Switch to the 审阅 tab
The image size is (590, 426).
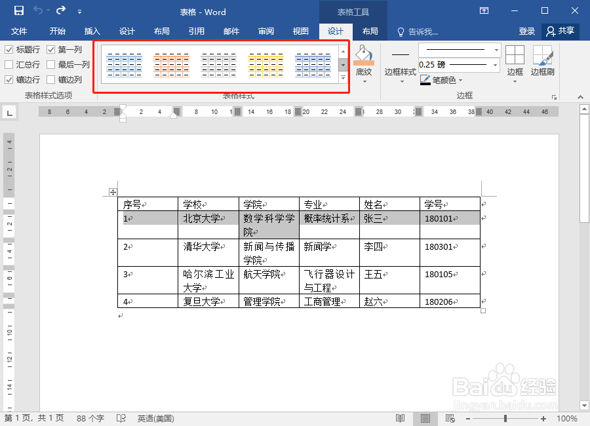coord(266,31)
